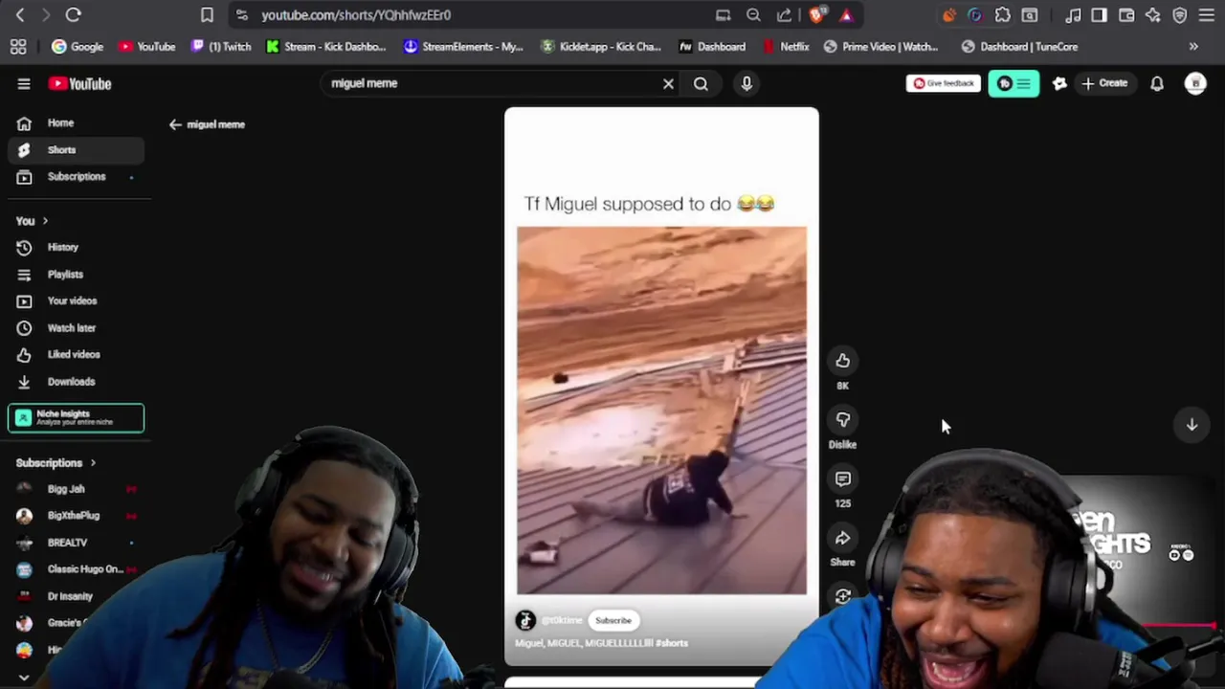Open the Twitch bookmark
Viewport: 1225px width, 689px height.
221,46
